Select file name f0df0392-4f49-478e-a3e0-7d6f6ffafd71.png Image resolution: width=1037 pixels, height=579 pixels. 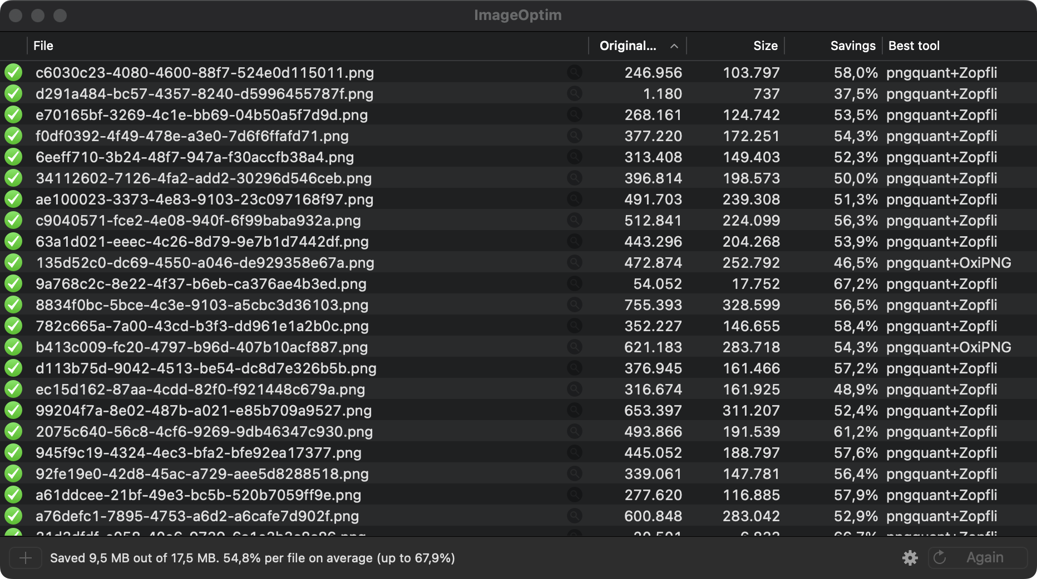[192, 136]
